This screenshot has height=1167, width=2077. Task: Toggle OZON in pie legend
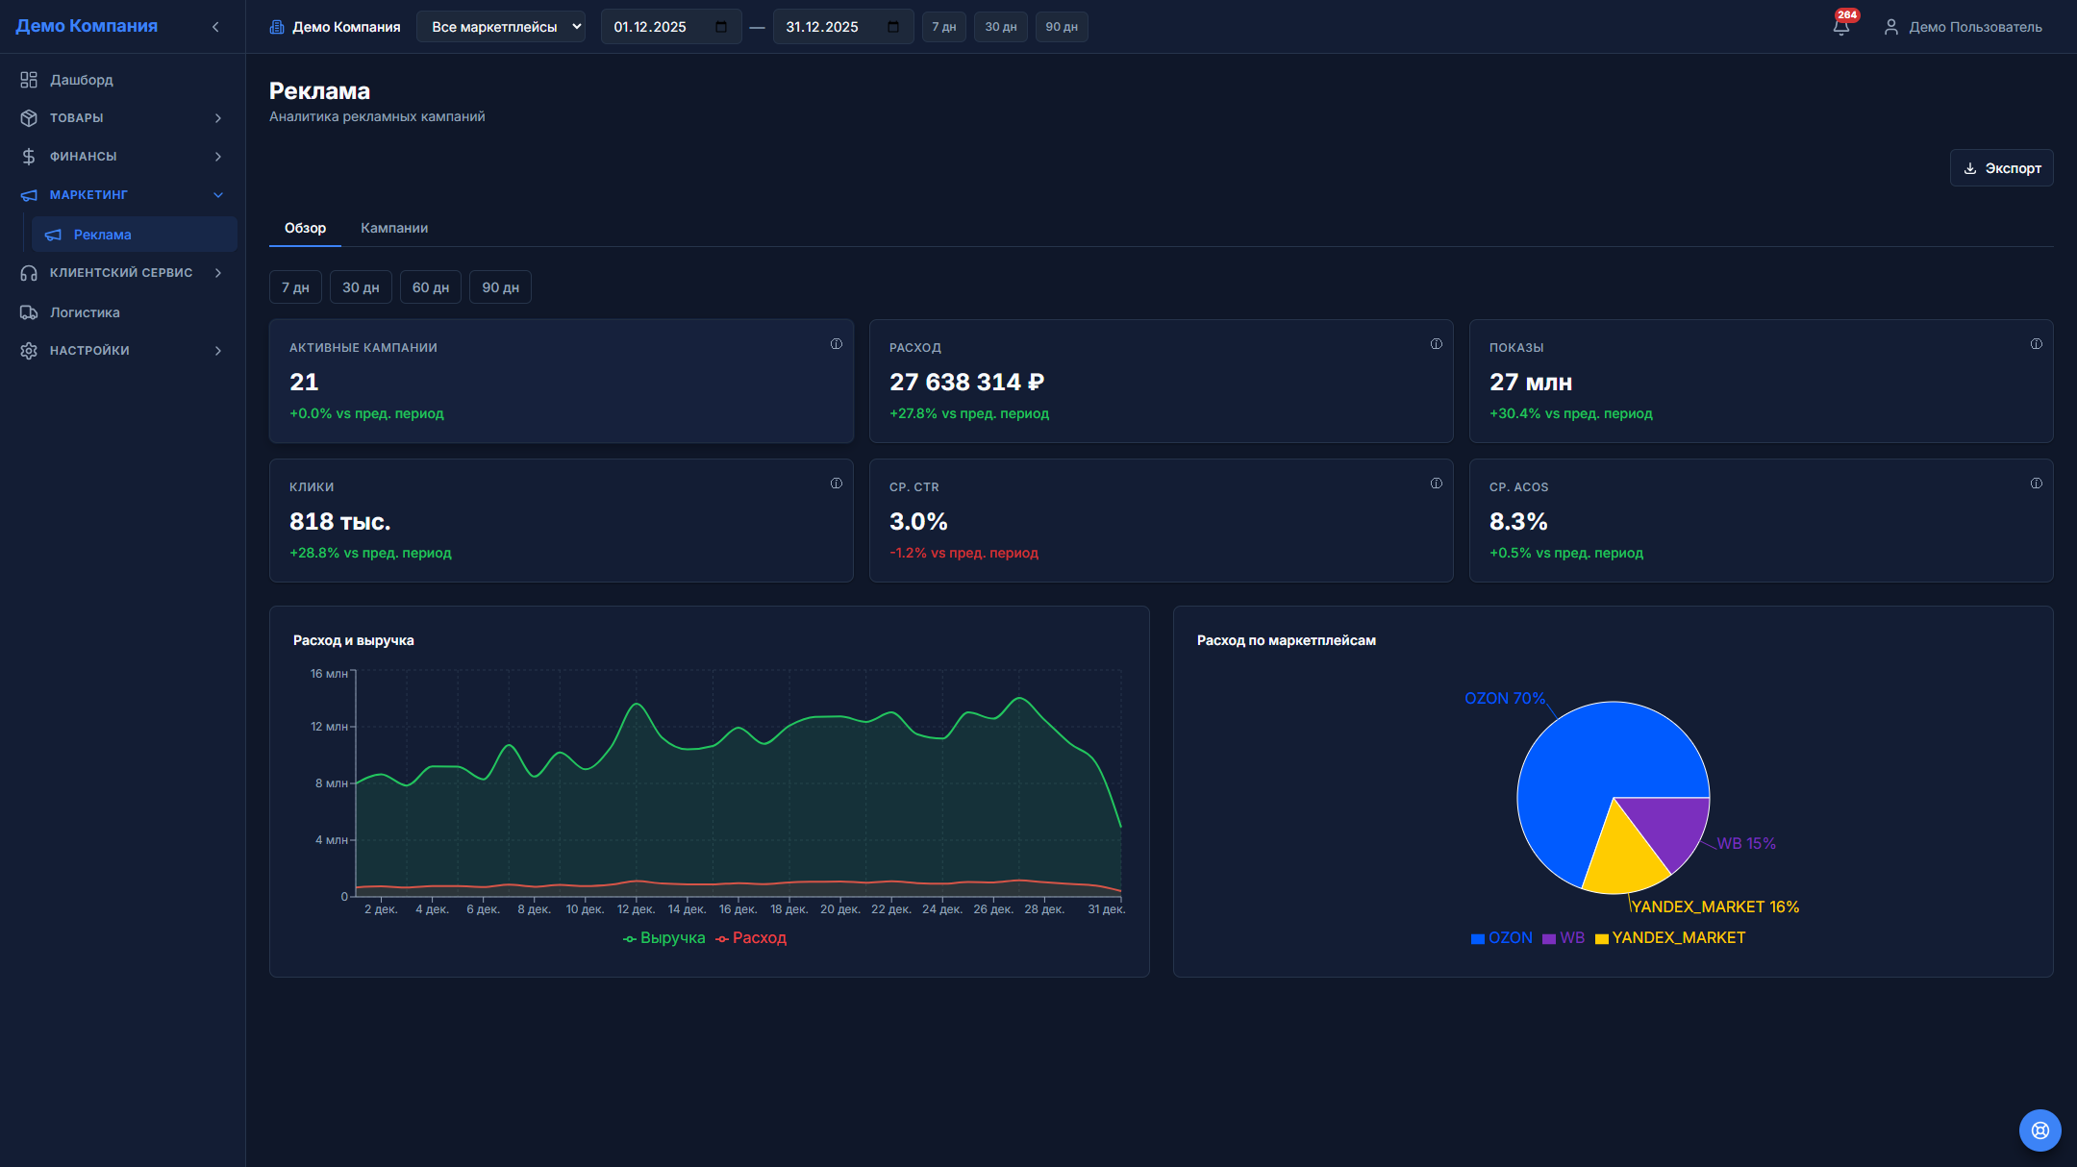(x=1502, y=938)
